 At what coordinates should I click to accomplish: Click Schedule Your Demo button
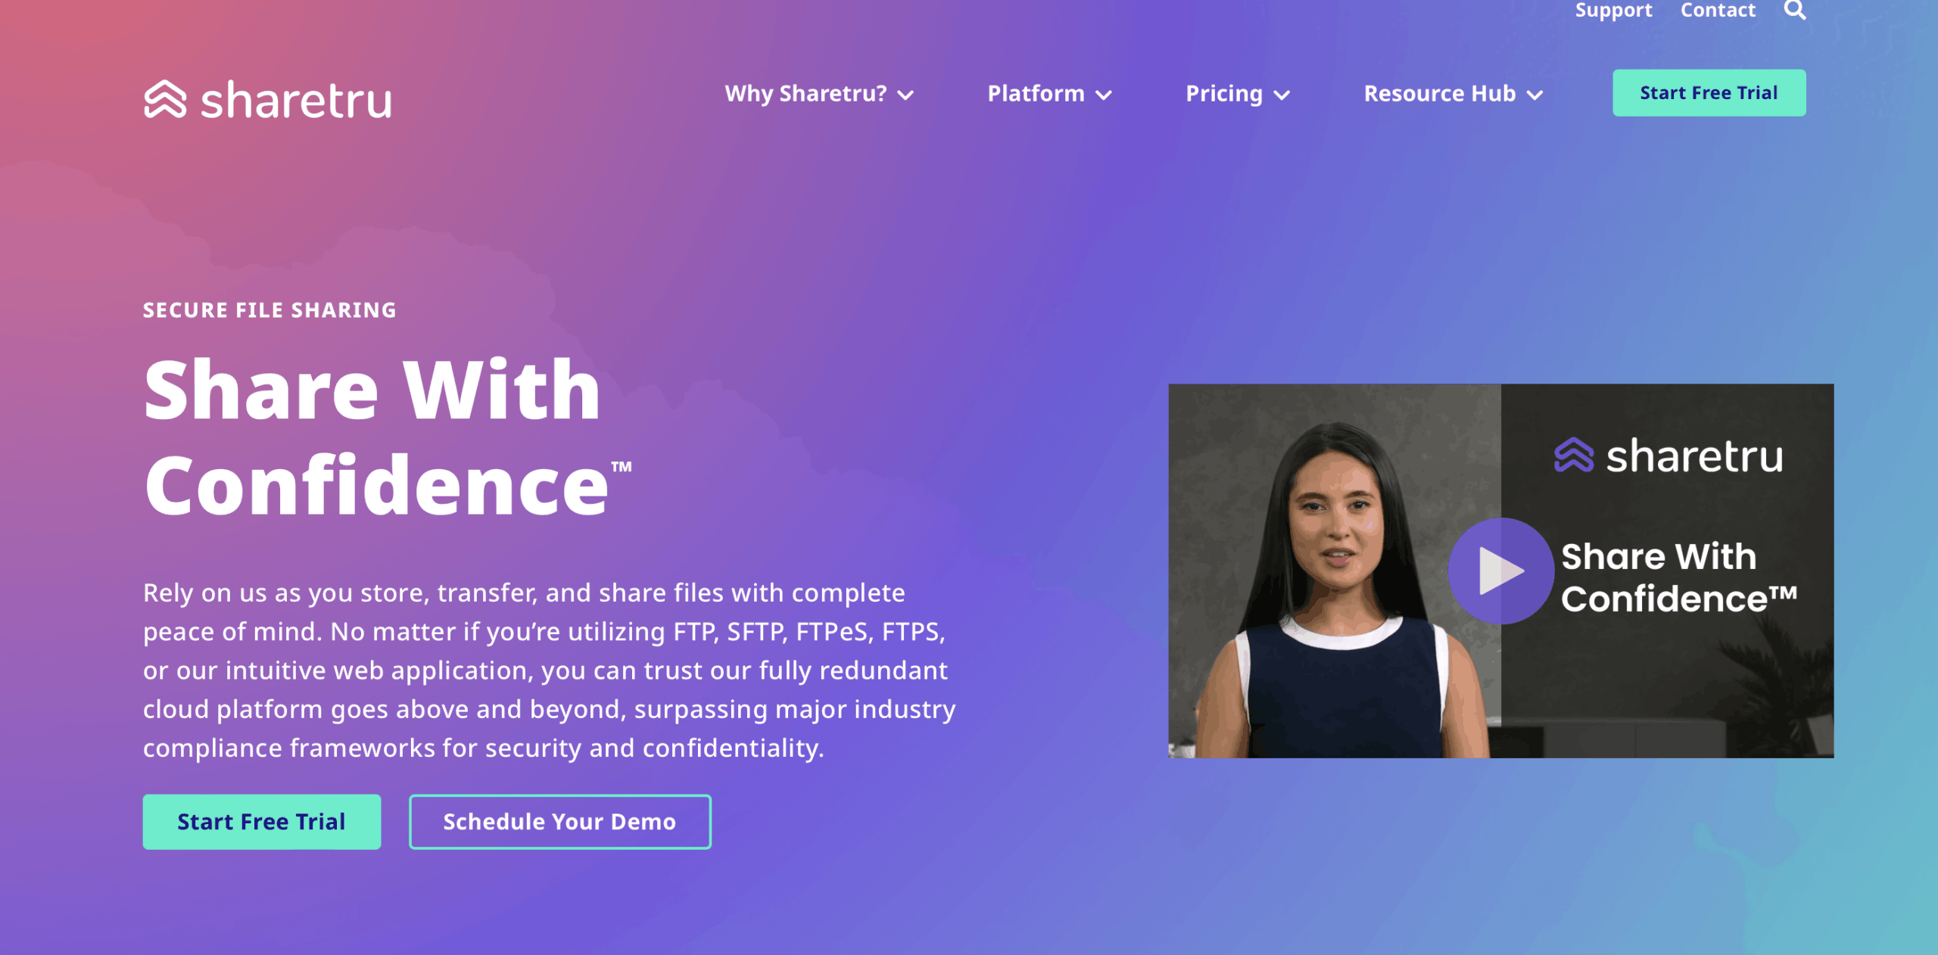pyautogui.click(x=560, y=822)
